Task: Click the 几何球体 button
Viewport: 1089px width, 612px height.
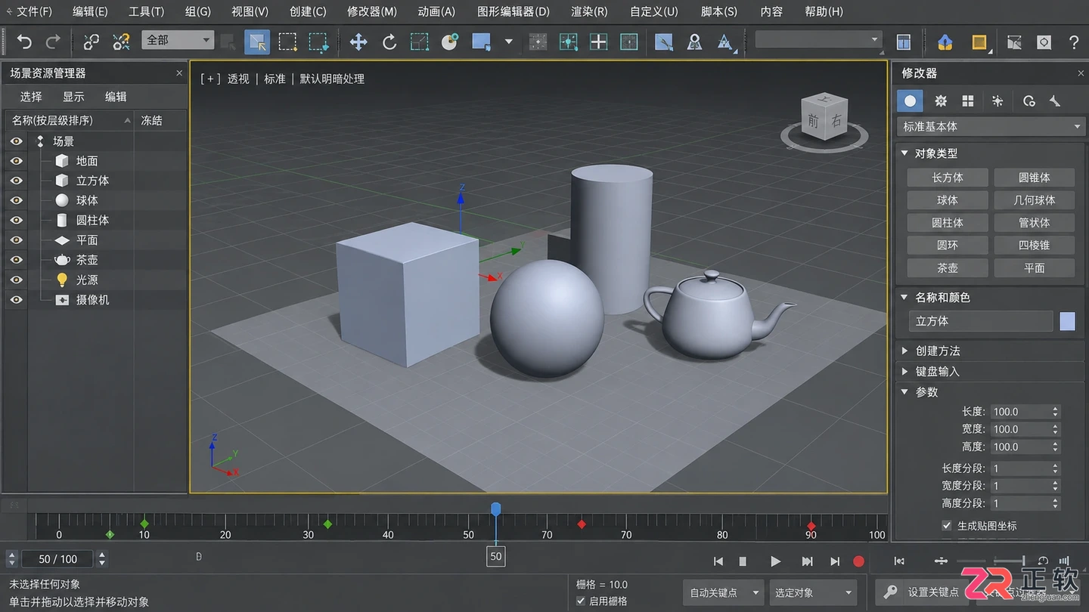Action: 1035,200
